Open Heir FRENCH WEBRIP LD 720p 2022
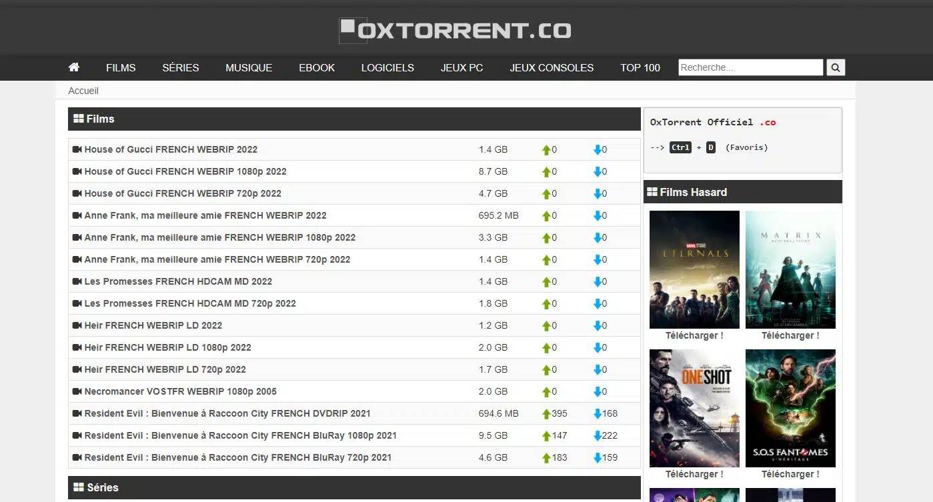 coord(165,369)
